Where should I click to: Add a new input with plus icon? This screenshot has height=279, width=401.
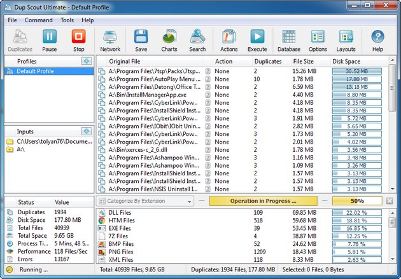(87, 131)
